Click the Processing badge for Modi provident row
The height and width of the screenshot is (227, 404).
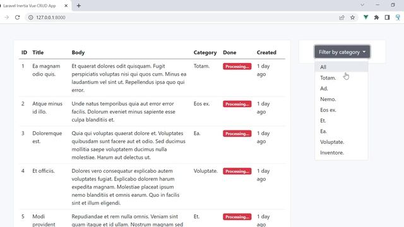tap(237, 217)
